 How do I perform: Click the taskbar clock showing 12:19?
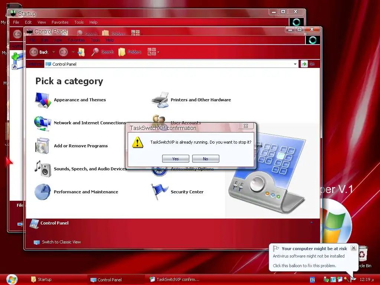tap(367, 279)
